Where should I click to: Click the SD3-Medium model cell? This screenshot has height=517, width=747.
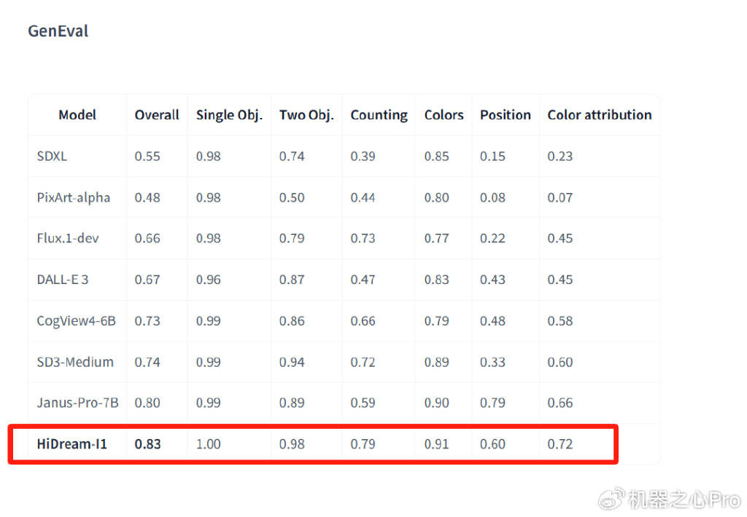pos(75,362)
